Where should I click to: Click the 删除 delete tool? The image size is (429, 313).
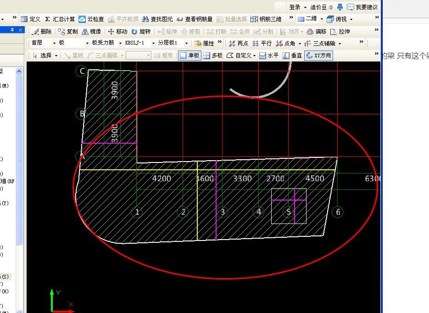(42, 32)
